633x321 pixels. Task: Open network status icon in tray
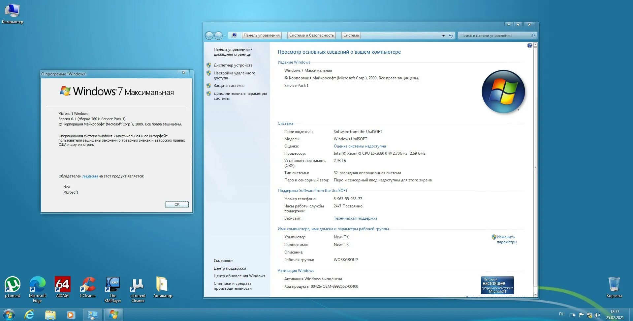coord(589,315)
